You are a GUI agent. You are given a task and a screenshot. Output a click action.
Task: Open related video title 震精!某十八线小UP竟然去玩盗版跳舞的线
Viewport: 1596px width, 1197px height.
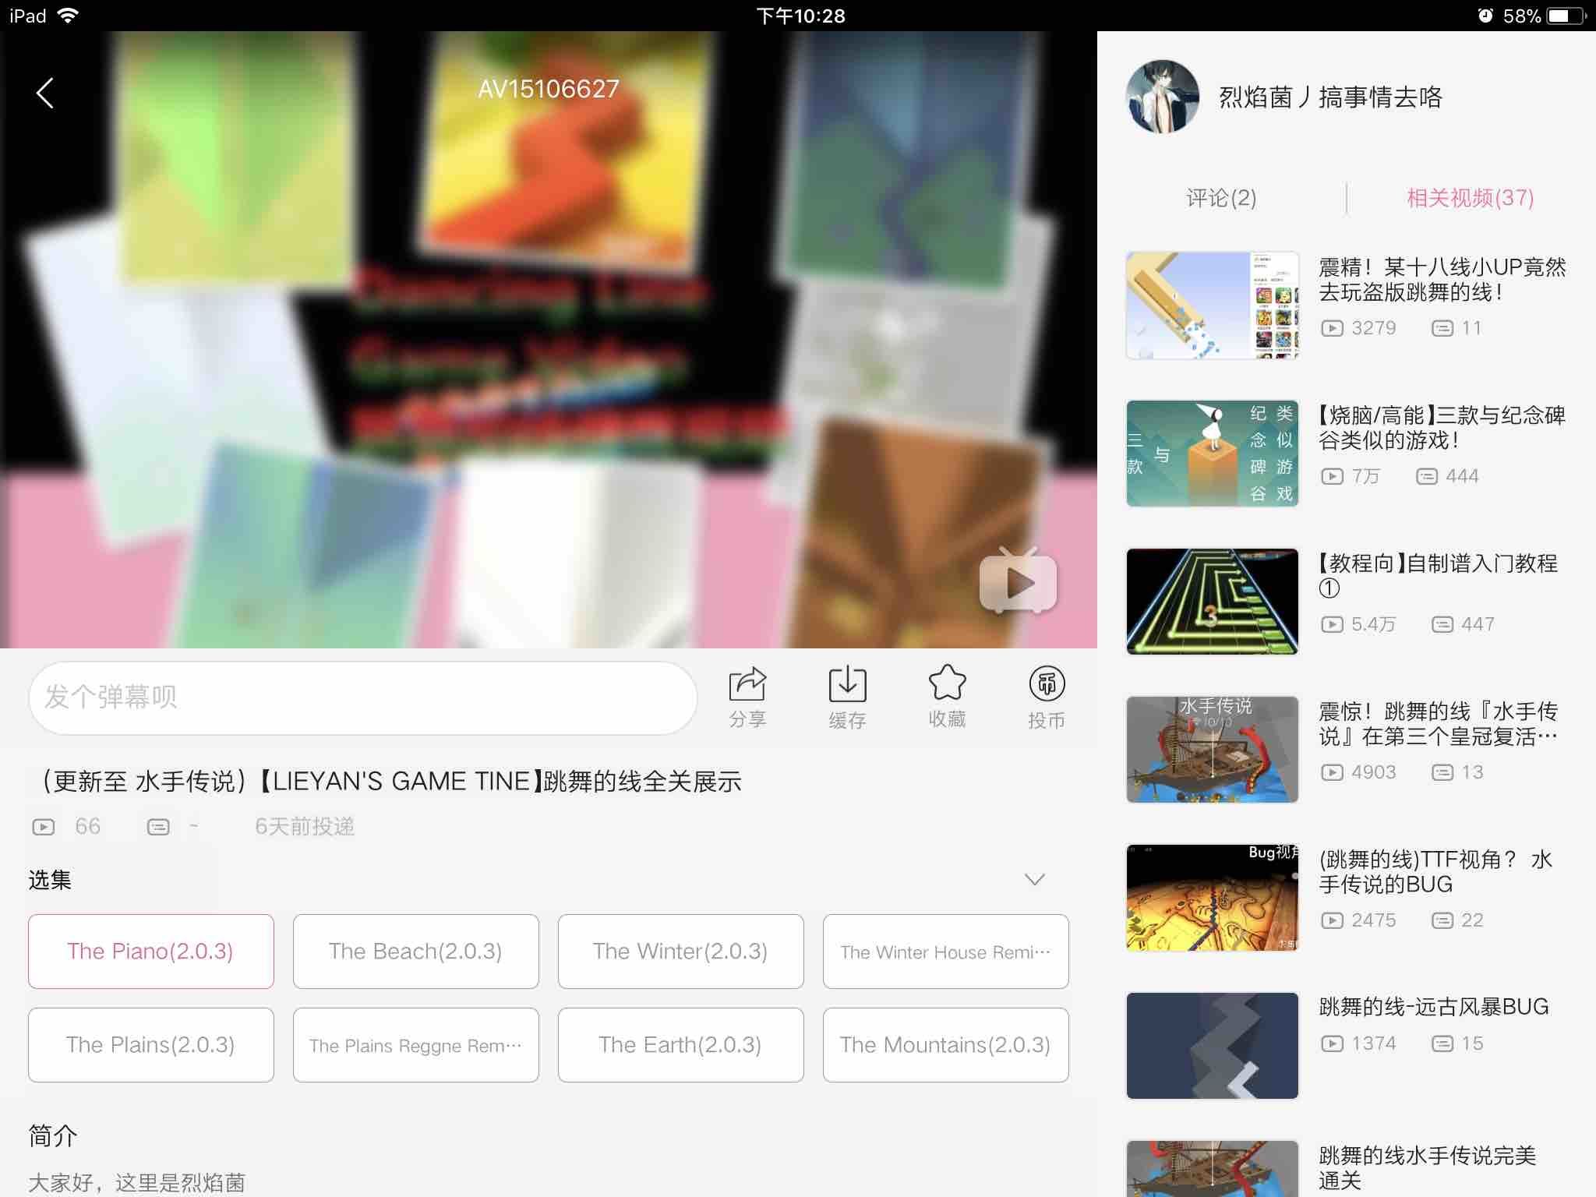click(1442, 280)
